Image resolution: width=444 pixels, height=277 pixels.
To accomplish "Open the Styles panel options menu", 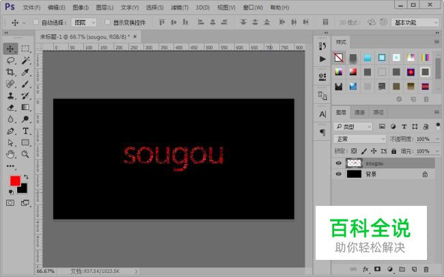I will point(437,42).
